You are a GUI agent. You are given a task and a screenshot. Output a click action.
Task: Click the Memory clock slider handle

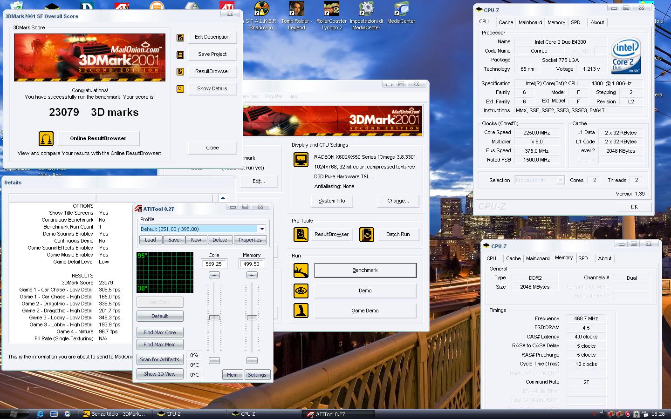[252, 318]
